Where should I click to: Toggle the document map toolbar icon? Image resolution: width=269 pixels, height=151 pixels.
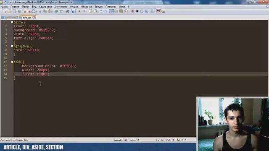click(x=121, y=11)
